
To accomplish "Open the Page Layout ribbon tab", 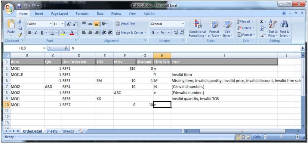I will (x=60, y=14).
